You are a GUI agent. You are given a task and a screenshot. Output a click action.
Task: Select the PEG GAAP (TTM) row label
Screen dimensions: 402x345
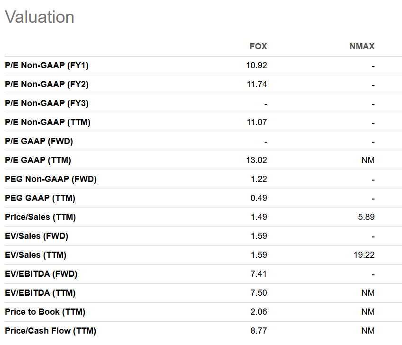(40, 199)
